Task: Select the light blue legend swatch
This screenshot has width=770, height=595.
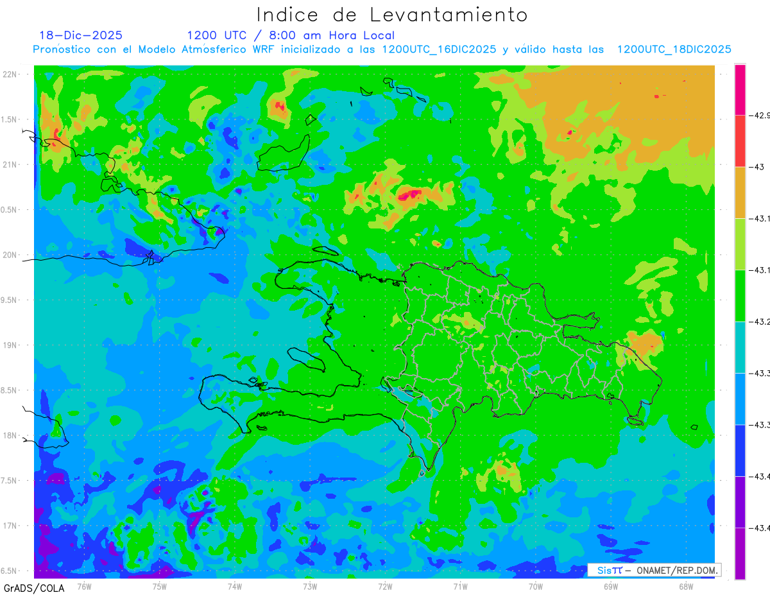Action: (x=740, y=399)
